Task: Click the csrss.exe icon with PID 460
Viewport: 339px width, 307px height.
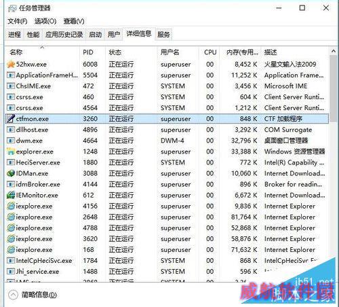Action: 11,97
